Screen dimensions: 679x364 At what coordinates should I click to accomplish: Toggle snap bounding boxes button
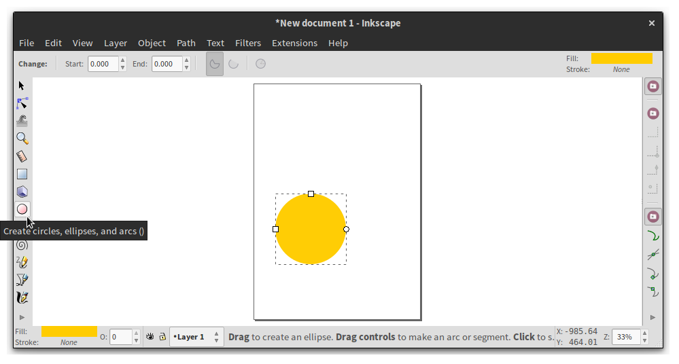(653, 113)
